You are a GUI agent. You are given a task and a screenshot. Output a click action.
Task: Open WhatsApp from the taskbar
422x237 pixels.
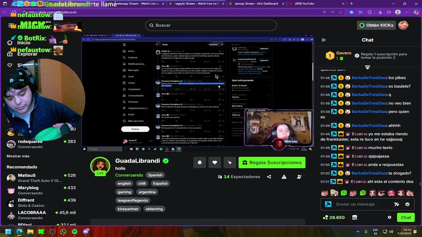pyautogui.click(x=63, y=232)
